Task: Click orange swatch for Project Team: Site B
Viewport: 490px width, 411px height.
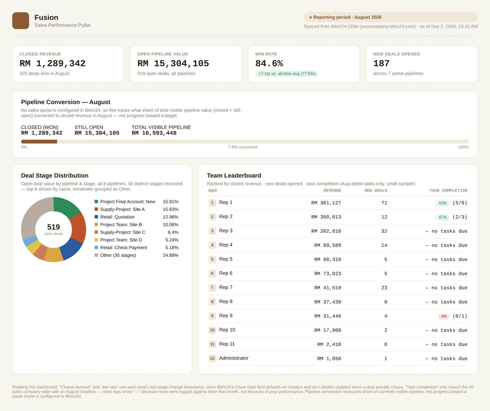Action: coord(96,225)
